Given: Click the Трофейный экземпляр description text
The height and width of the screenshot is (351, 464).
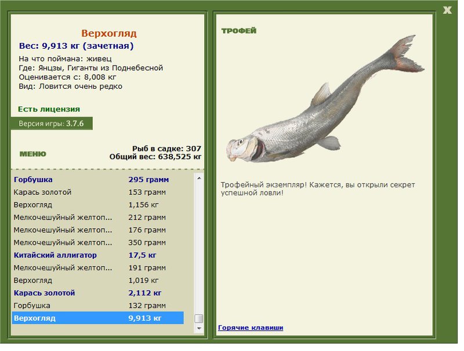Looking at the screenshot, I should pyautogui.click(x=318, y=189).
